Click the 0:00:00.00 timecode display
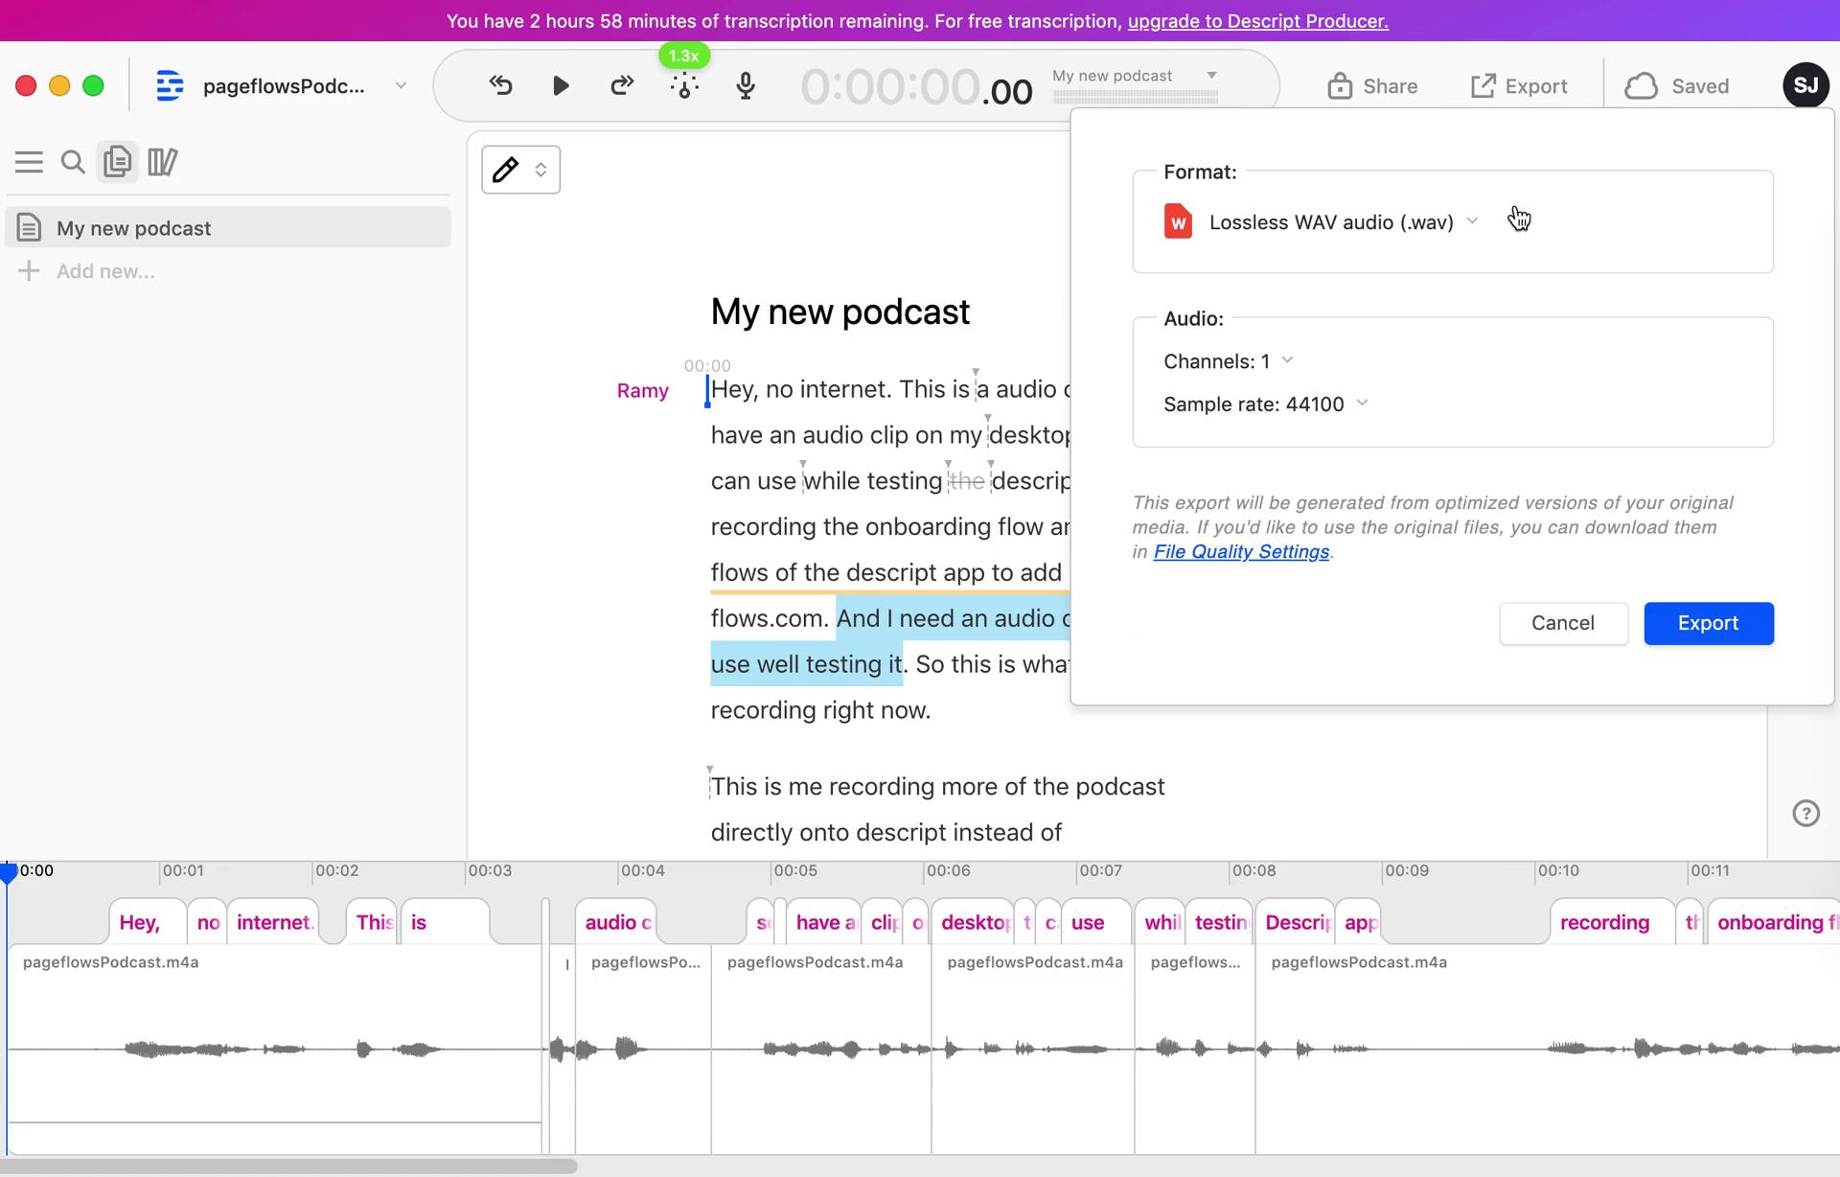 pyautogui.click(x=916, y=88)
